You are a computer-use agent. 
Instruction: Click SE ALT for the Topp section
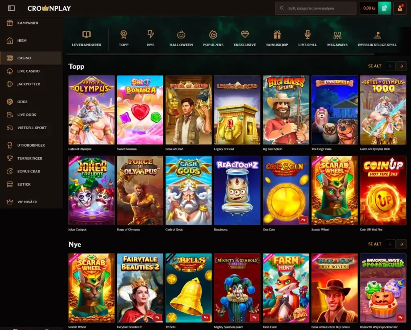[x=374, y=66]
